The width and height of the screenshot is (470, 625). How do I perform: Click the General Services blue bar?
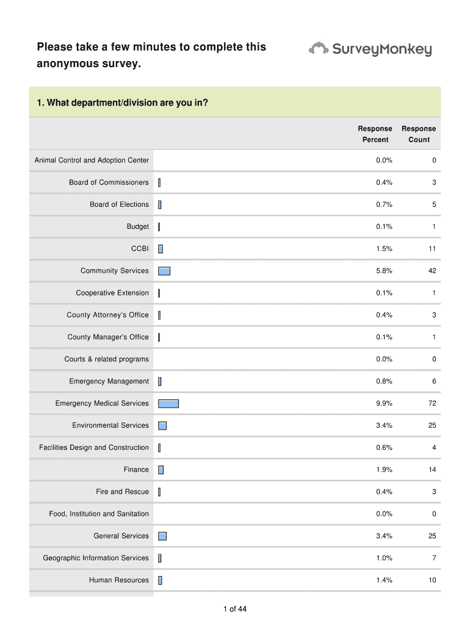[162, 536]
